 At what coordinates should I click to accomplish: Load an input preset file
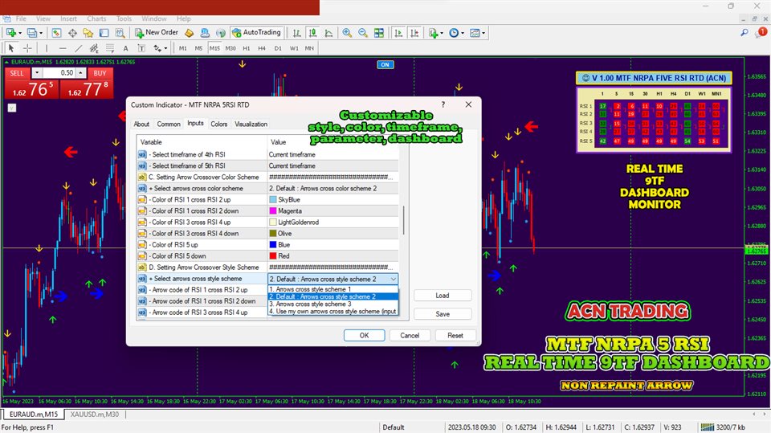click(x=443, y=296)
